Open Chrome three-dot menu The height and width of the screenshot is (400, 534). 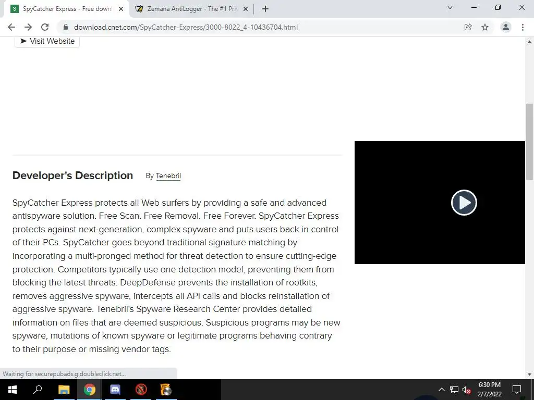coord(523,27)
